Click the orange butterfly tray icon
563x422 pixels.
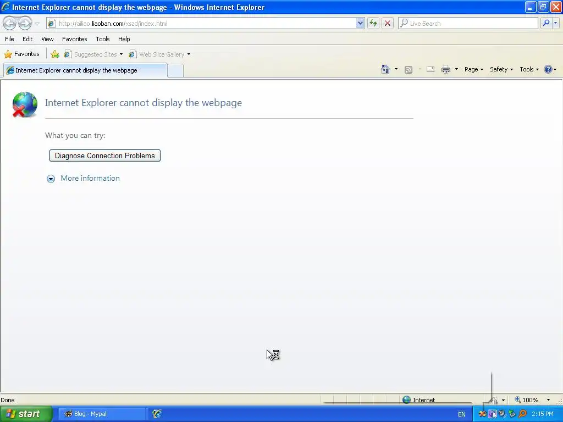483,414
